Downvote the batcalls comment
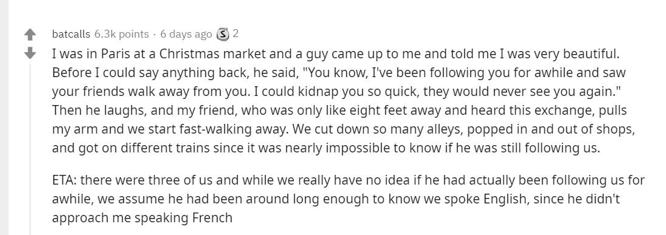The height and width of the screenshot is (235, 666). [x=30, y=53]
